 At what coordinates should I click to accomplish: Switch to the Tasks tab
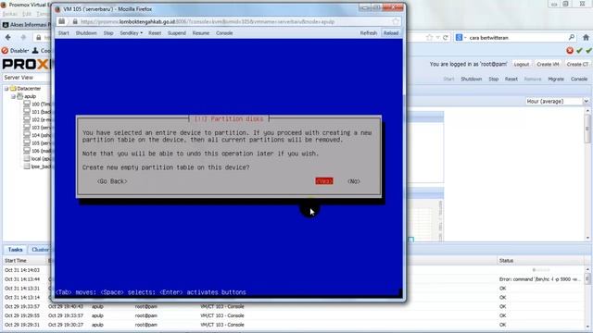click(x=15, y=250)
